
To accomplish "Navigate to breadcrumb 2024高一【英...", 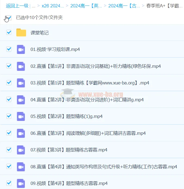I will [x=86, y=6].
